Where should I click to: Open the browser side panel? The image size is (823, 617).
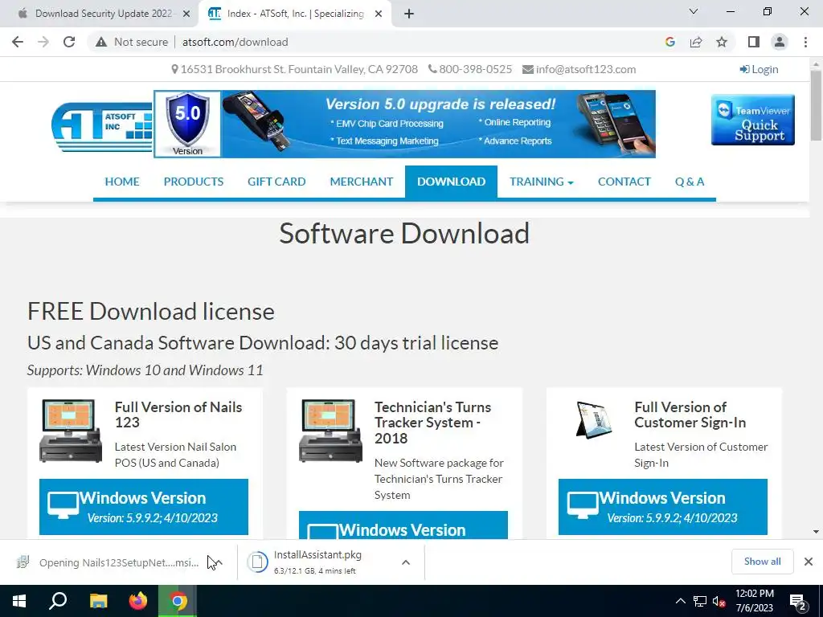tap(754, 42)
